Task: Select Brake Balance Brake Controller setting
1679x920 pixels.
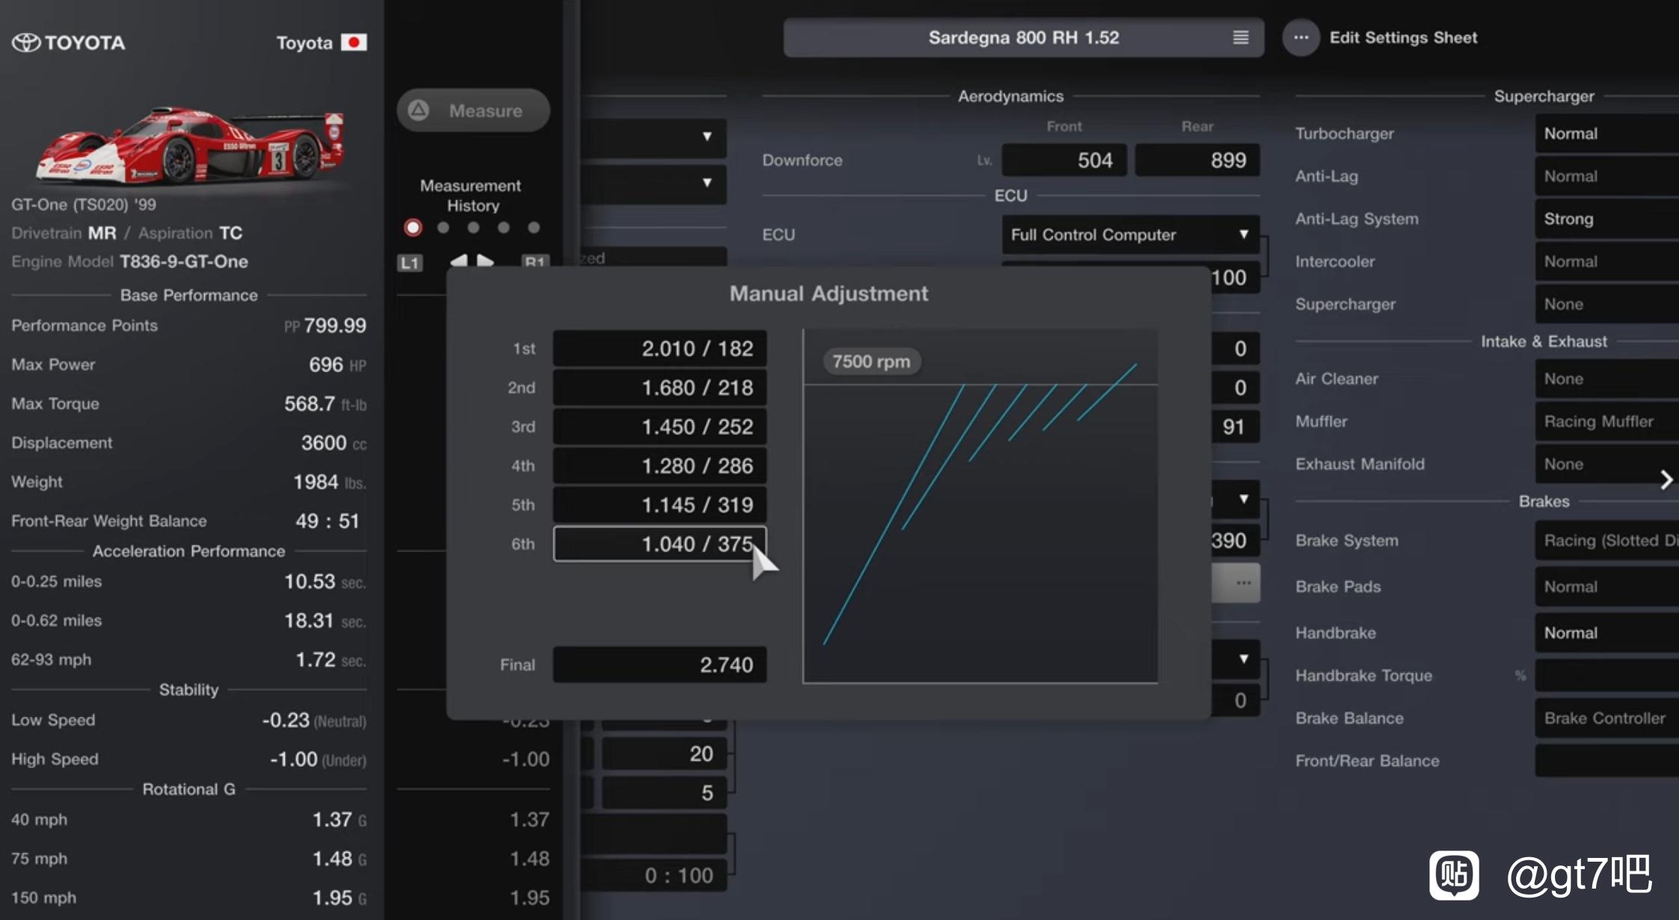Action: click(x=1606, y=718)
